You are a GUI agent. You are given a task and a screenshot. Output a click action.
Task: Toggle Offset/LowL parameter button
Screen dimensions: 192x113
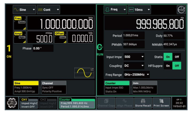click(60, 37)
